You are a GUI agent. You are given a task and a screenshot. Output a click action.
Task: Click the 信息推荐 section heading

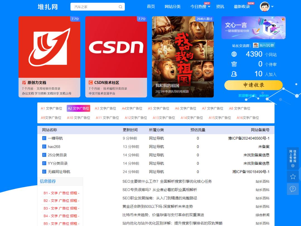coord(48,181)
